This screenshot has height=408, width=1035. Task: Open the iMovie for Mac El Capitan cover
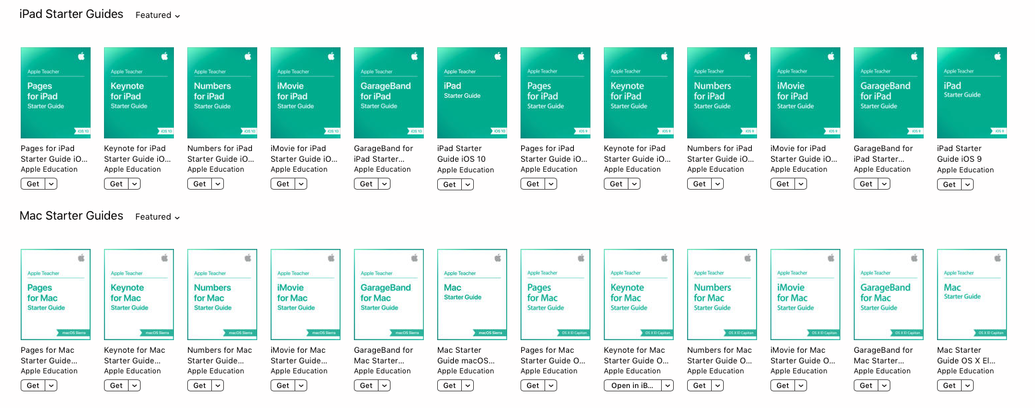(x=805, y=294)
